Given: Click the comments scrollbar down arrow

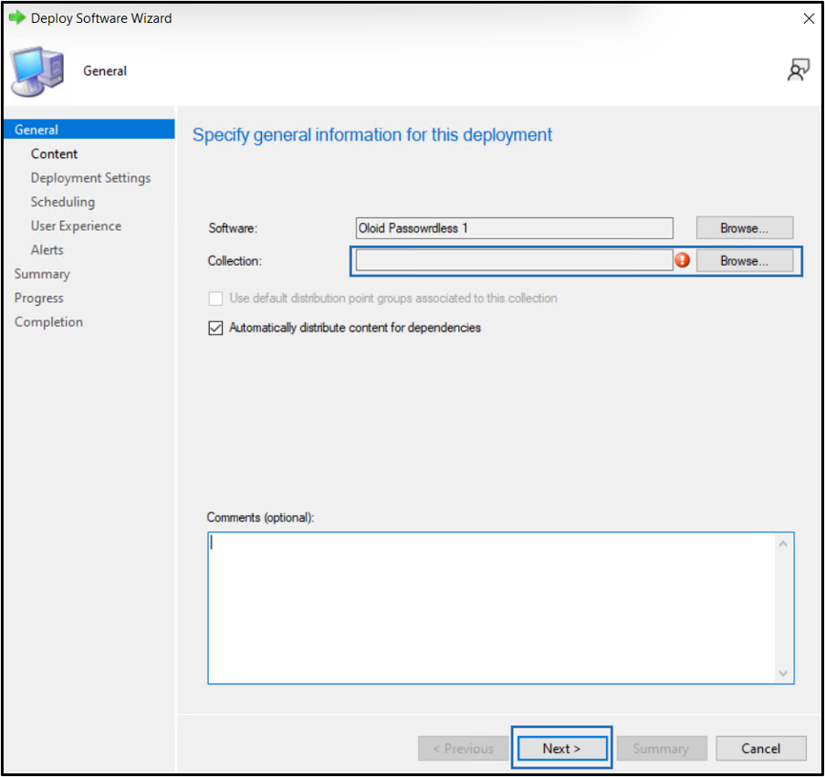Looking at the screenshot, I should coord(783,673).
